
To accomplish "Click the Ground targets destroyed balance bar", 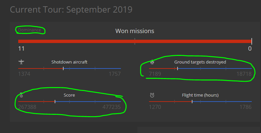I will click(200, 68).
